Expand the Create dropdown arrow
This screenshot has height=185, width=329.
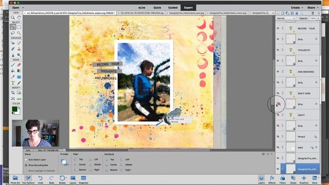pos(302,8)
